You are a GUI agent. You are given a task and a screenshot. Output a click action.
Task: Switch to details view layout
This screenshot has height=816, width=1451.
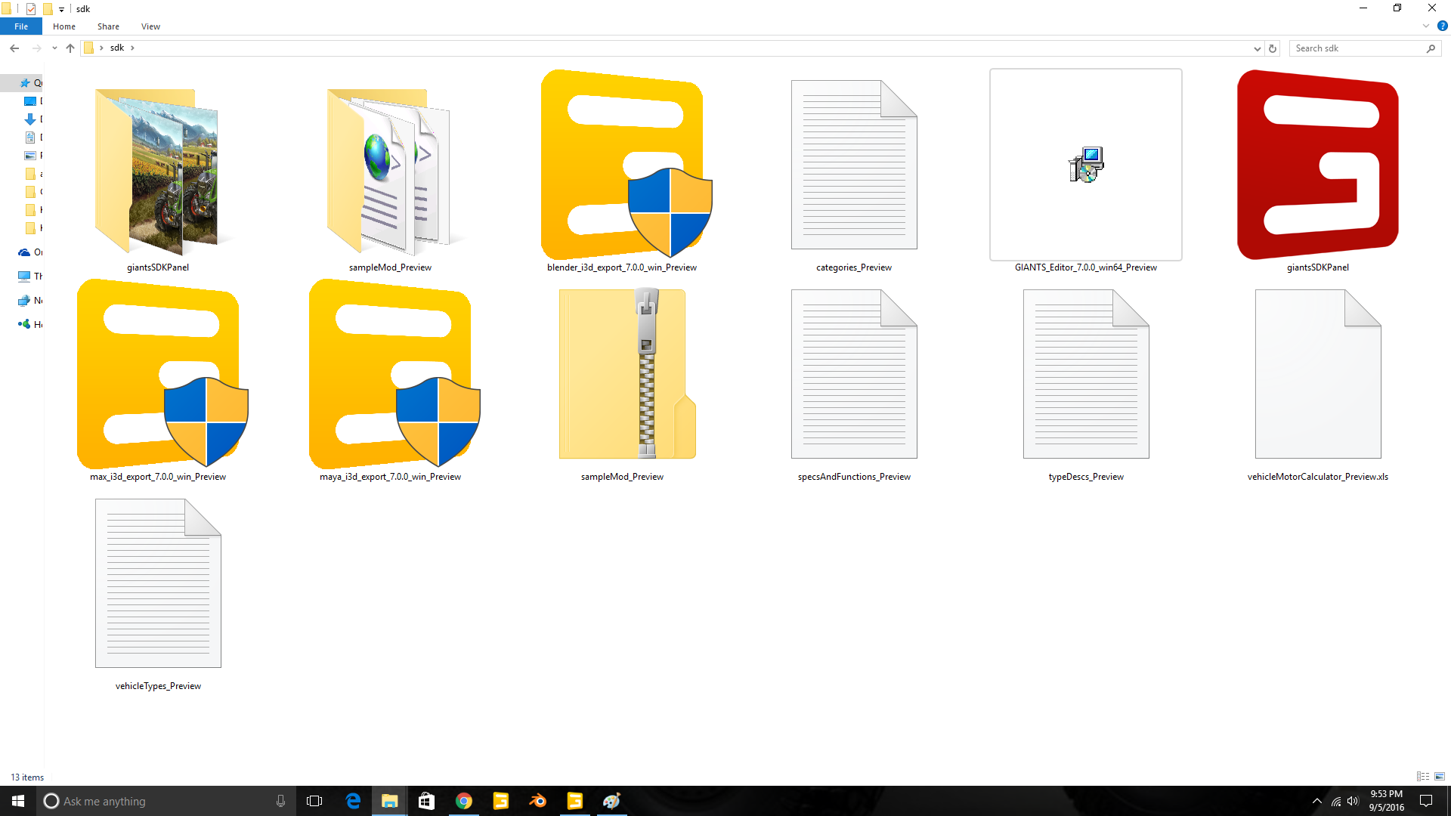[x=1422, y=777]
